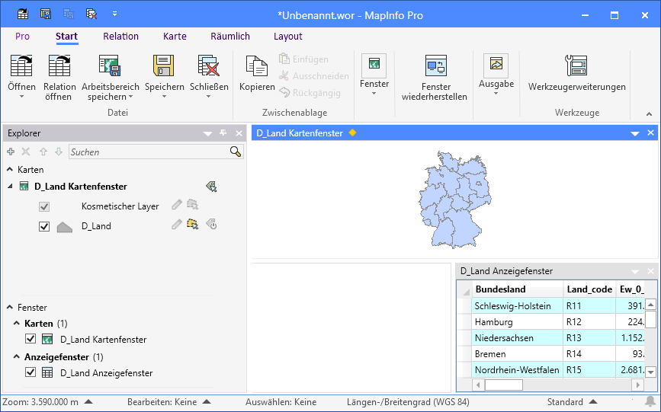Viewport: 661px width, 412px height.
Task: Collapse D_Land Kartenfenster tree node
Action: 10,186
